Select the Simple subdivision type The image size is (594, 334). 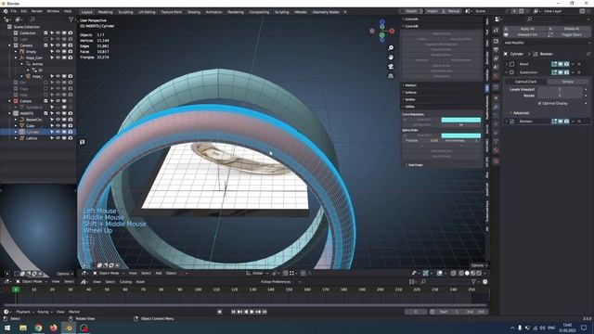coord(567,82)
